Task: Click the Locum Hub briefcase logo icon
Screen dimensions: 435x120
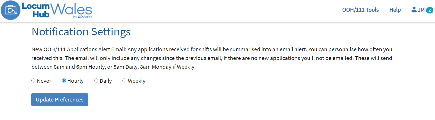Action: [x=11, y=10]
